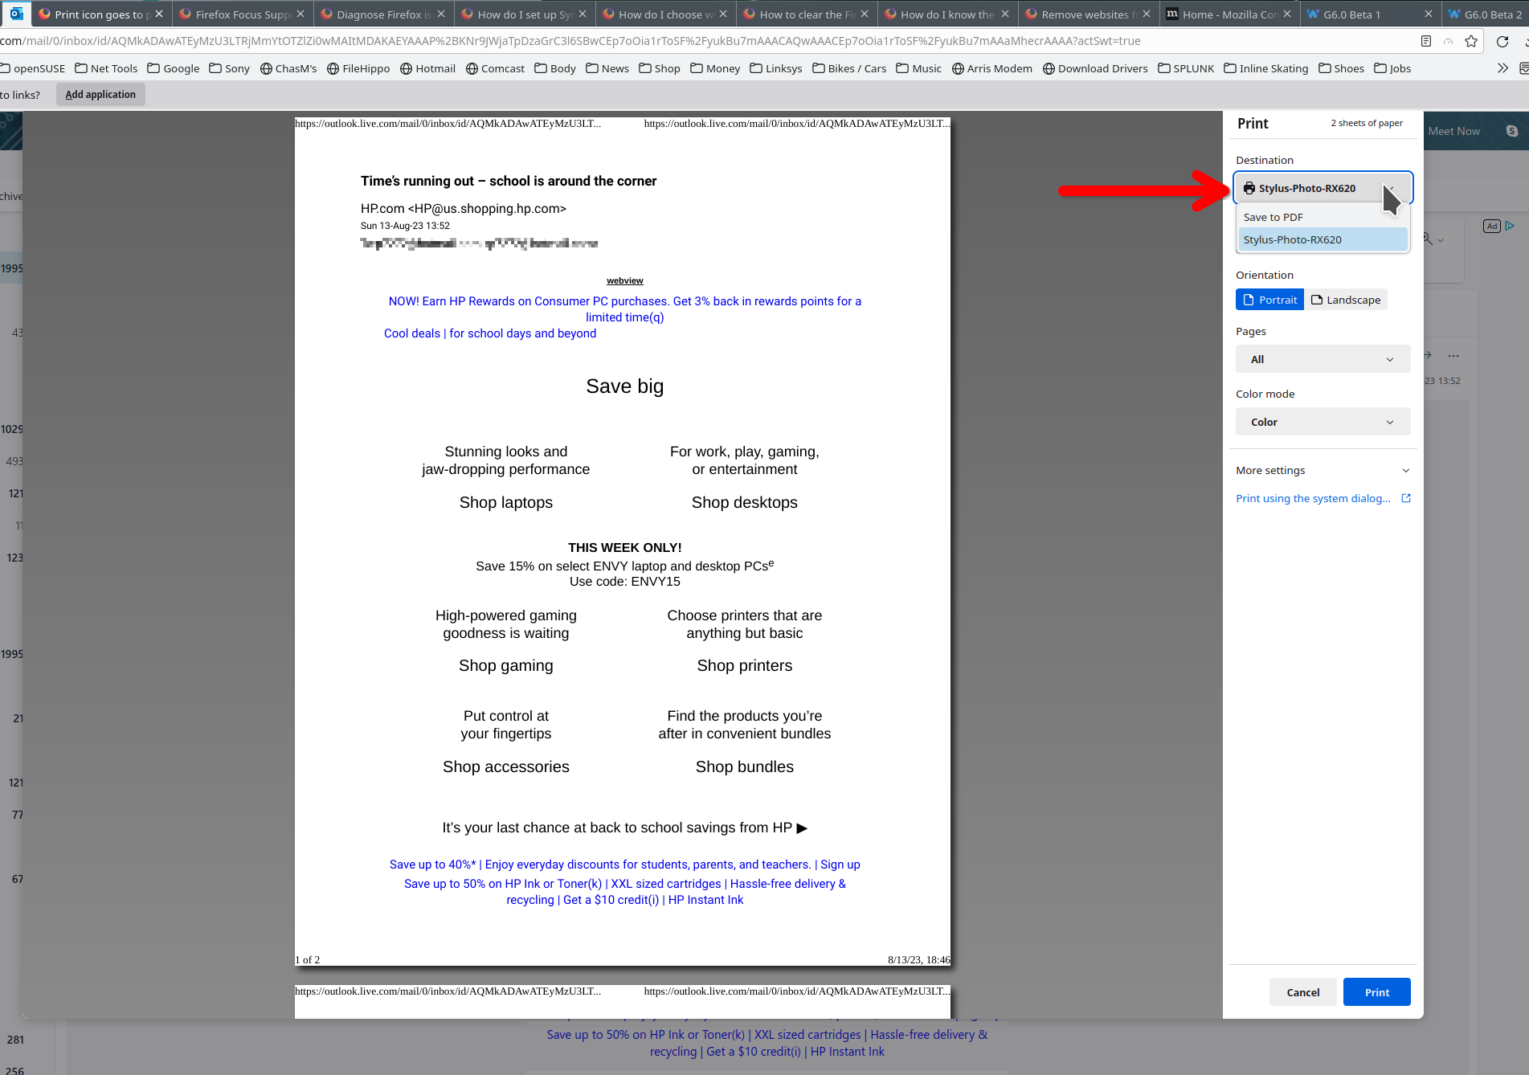Open the external-link icon beside system dialog
This screenshot has height=1075, width=1529.
coord(1406,498)
